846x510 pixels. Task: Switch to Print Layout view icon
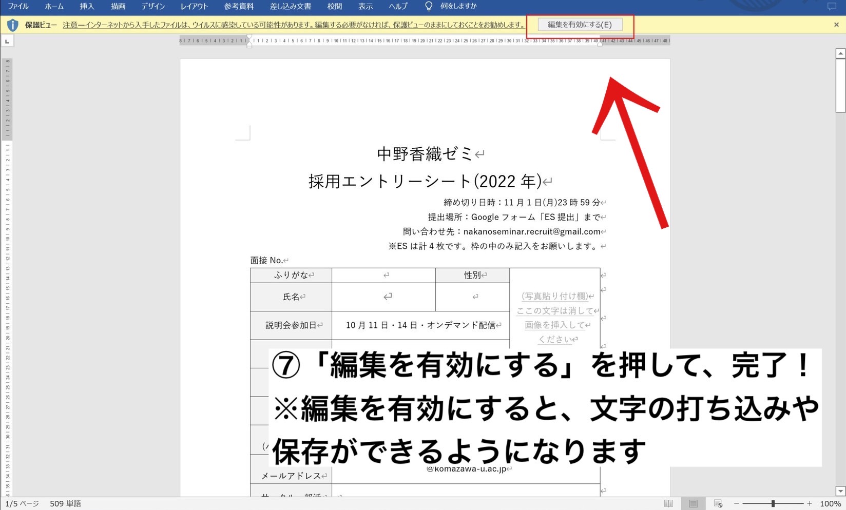coord(693,504)
